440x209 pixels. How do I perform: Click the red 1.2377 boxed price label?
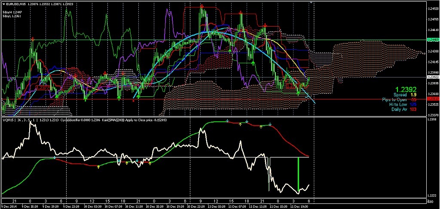[43, 88]
